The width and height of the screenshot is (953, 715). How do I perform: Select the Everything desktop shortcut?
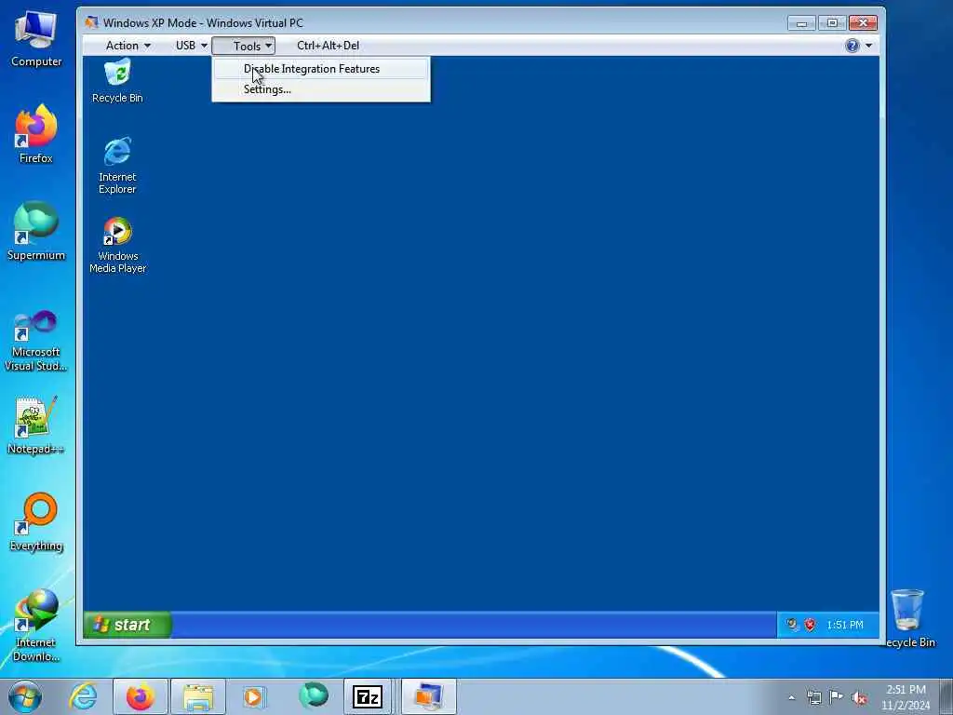36,522
